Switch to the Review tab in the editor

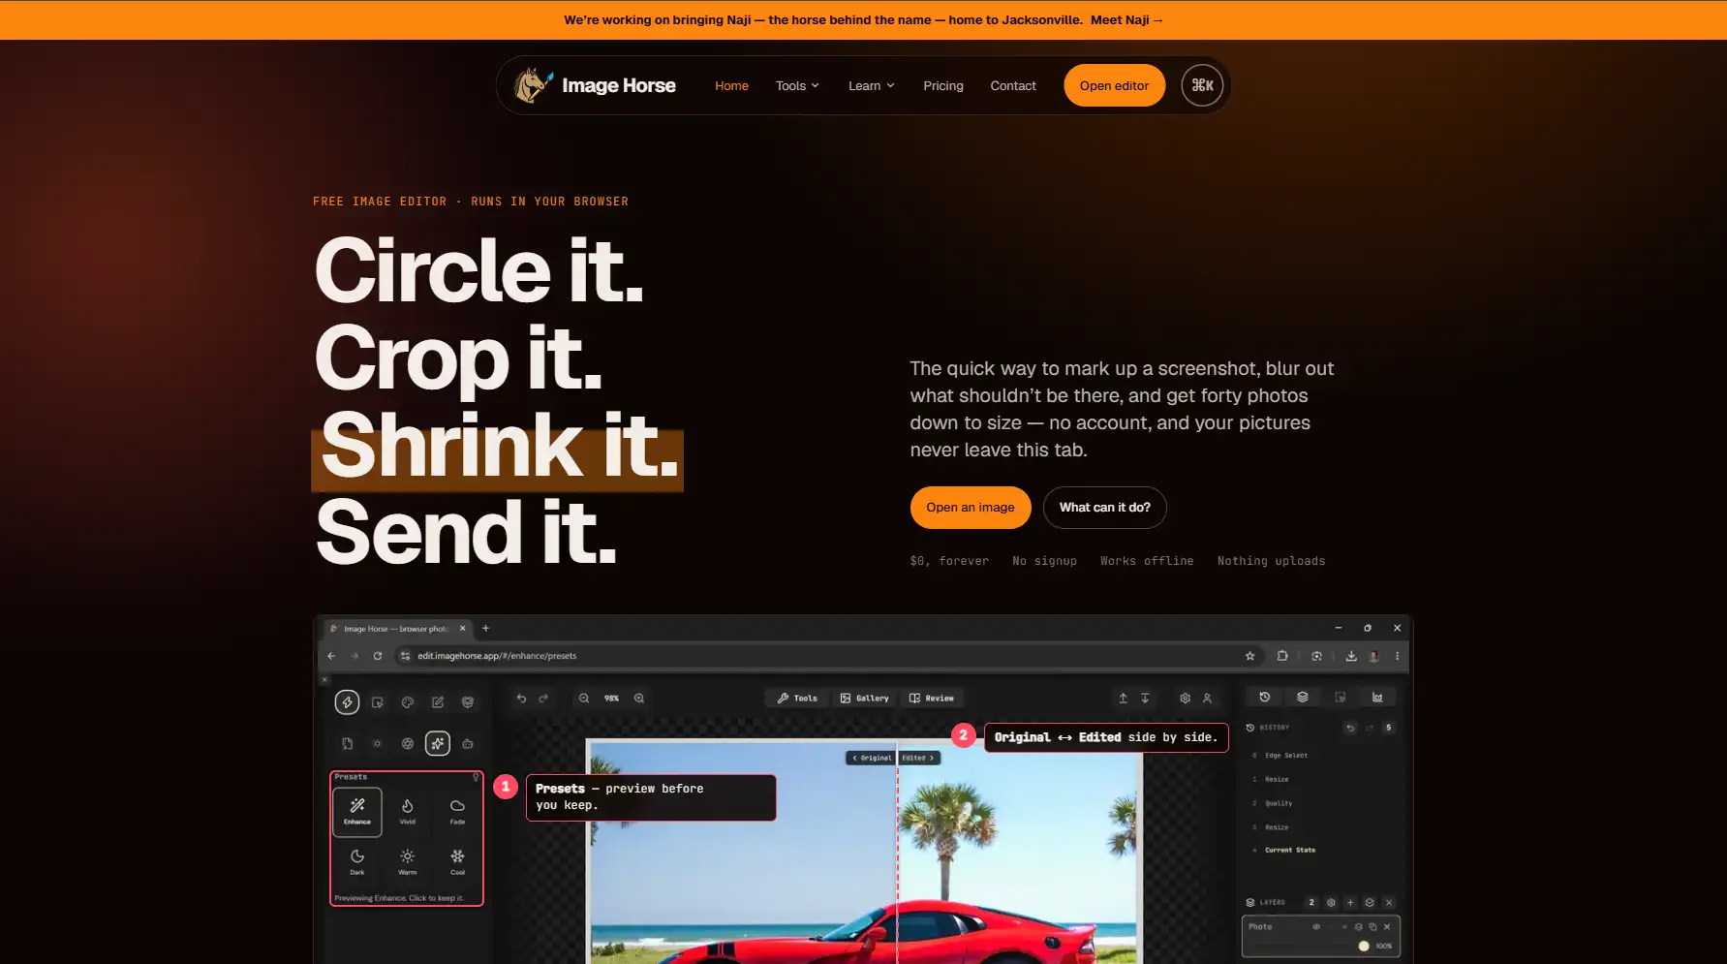[x=932, y=699]
